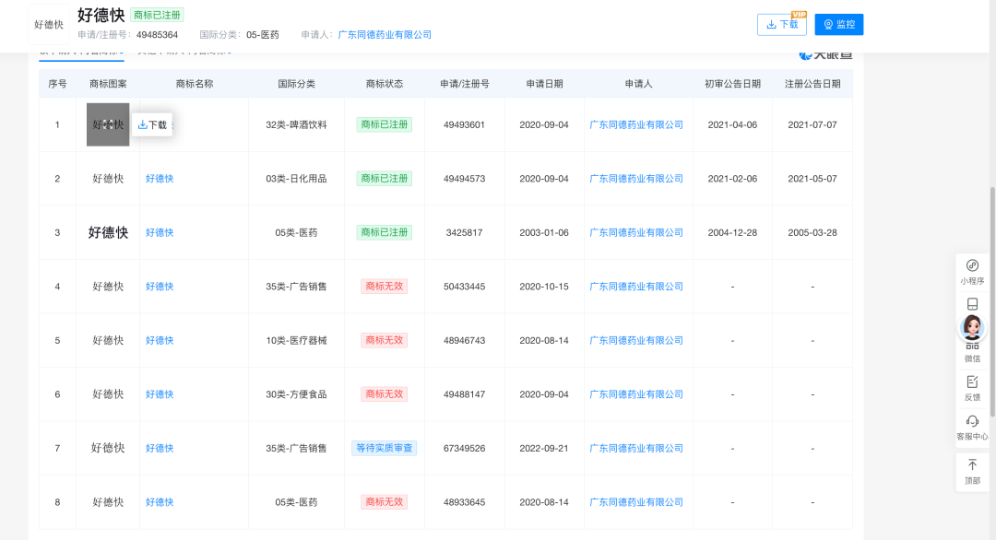The height and width of the screenshot is (540, 996).
Task: Click the 好德快 logo thumbnail in header
Action: [x=48, y=24]
